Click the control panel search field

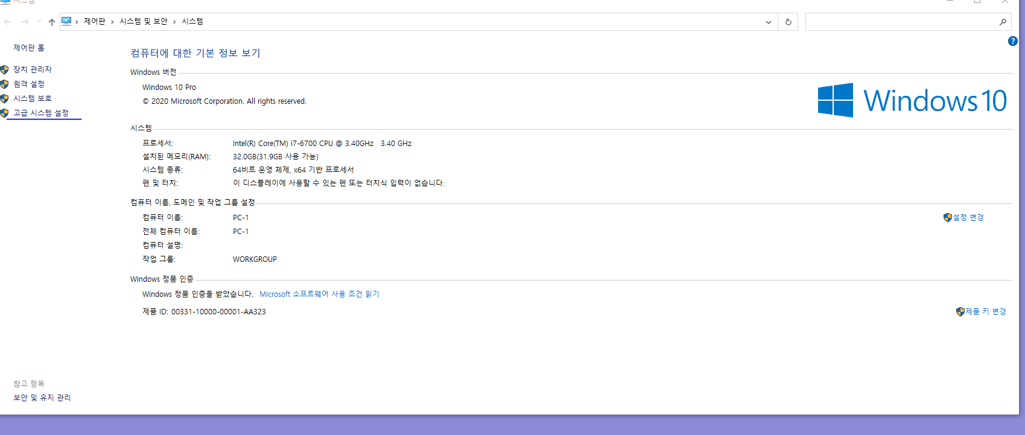tap(908, 22)
